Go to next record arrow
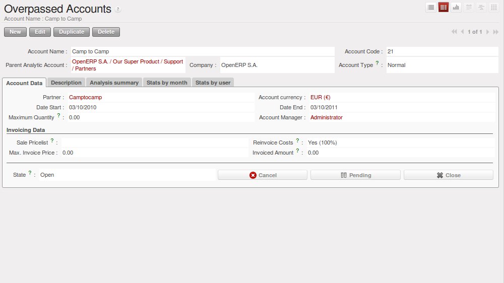 487,32
